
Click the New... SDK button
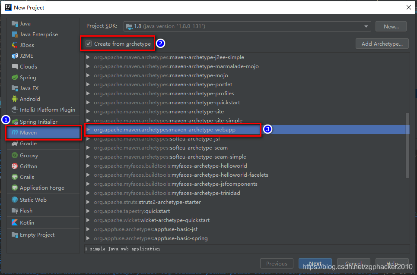click(391, 26)
